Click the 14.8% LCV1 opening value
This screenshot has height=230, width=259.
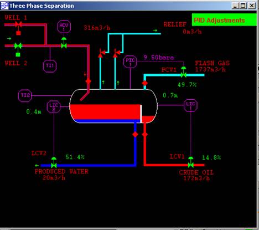211,157
